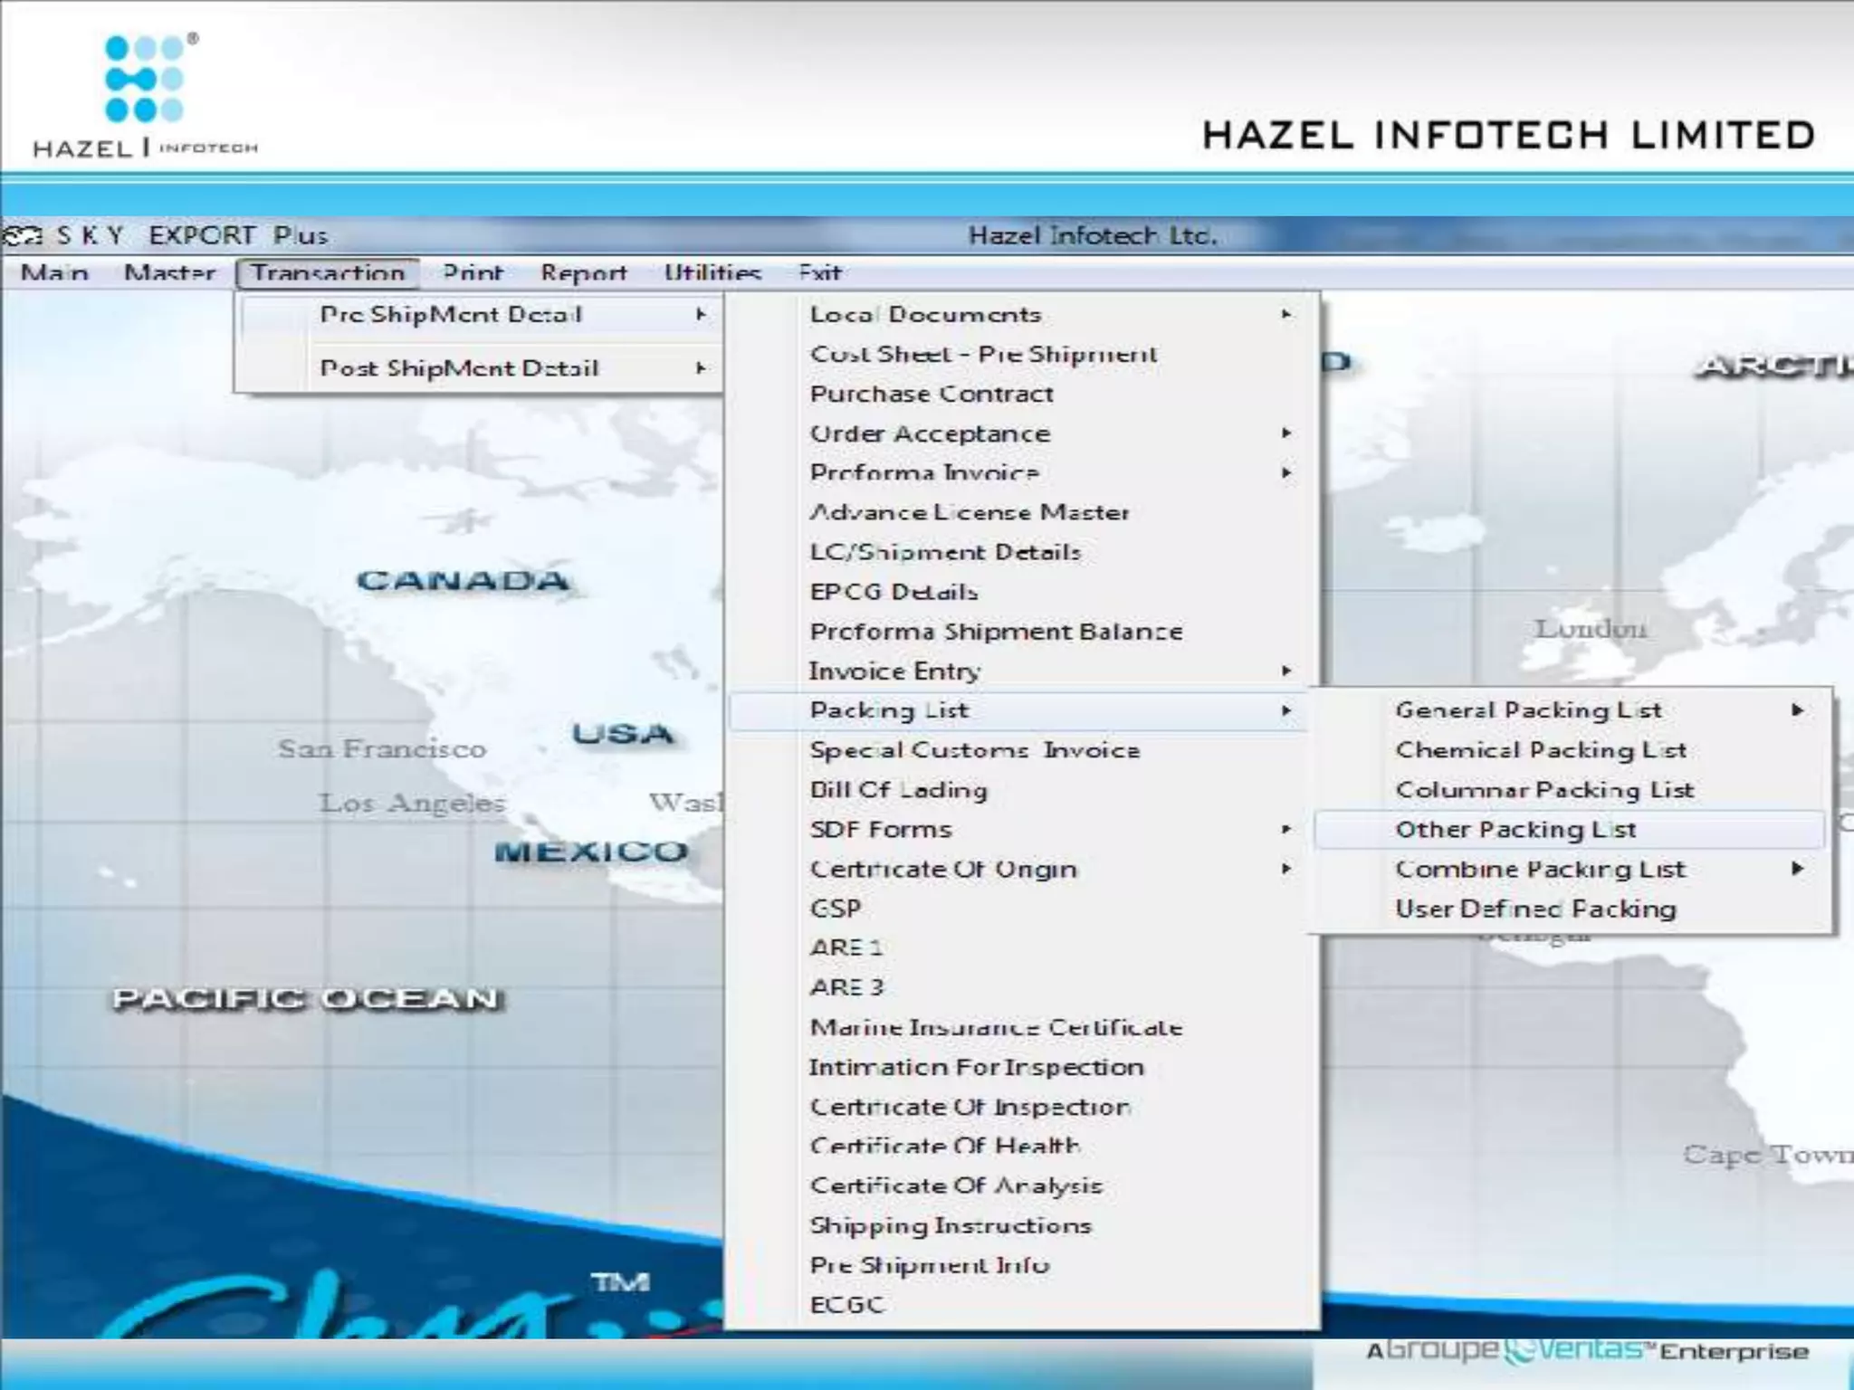The width and height of the screenshot is (1854, 1390).
Task: Open the Utilities menu
Action: tap(712, 272)
